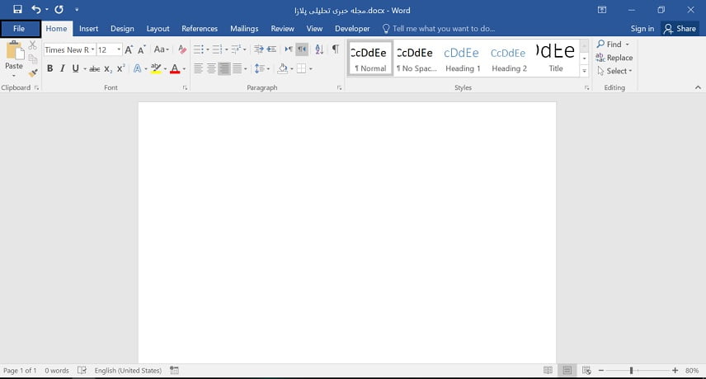The image size is (706, 379).
Task: Open the Layout tab
Action: 158,28
